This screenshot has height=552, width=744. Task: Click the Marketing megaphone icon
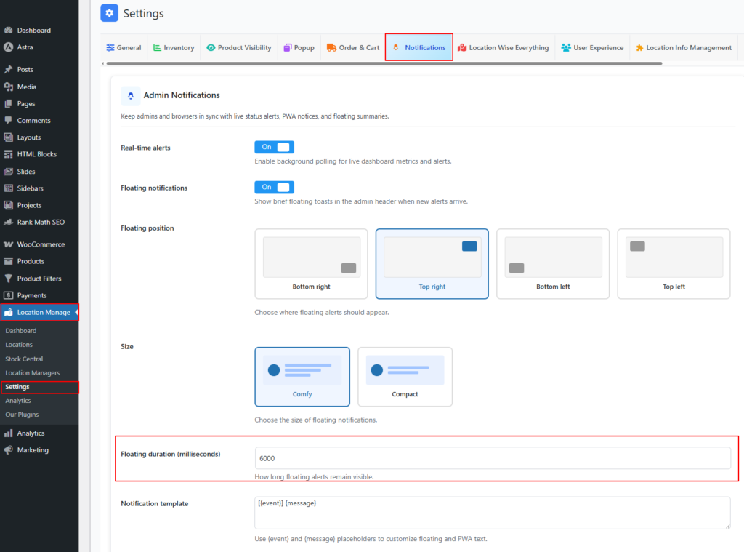coord(8,450)
